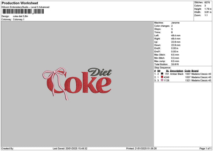Click the black thread color swatch
Viewport: 213px width, 151px height.
click(162, 74)
